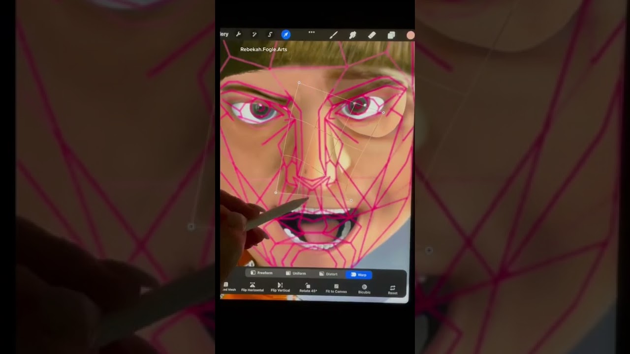This screenshot has height=354, width=630.
Task: Click the warp mesh corner node left of the nose
Action: click(x=276, y=193)
